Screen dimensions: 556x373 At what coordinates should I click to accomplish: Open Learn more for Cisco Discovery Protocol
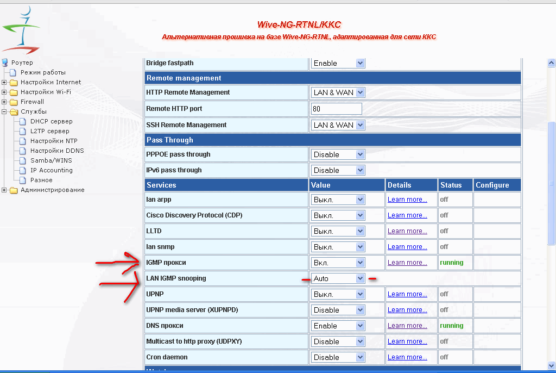click(x=407, y=215)
